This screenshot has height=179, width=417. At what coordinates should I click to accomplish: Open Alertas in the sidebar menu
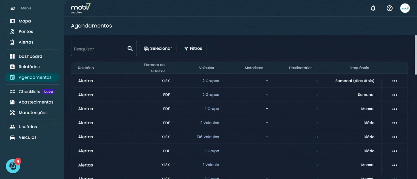(26, 42)
